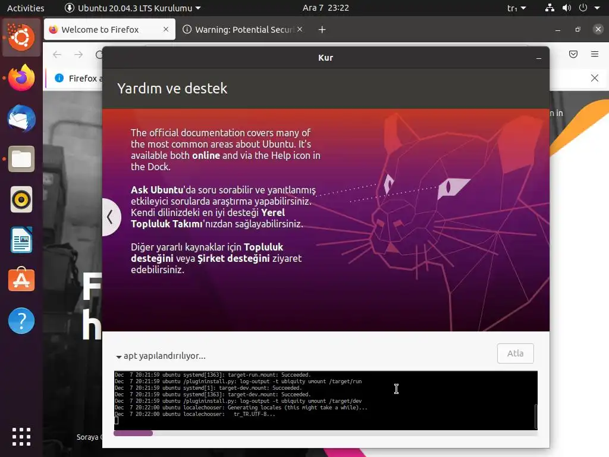Click network status icon in top bar

pyautogui.click(x=550, y=8)
